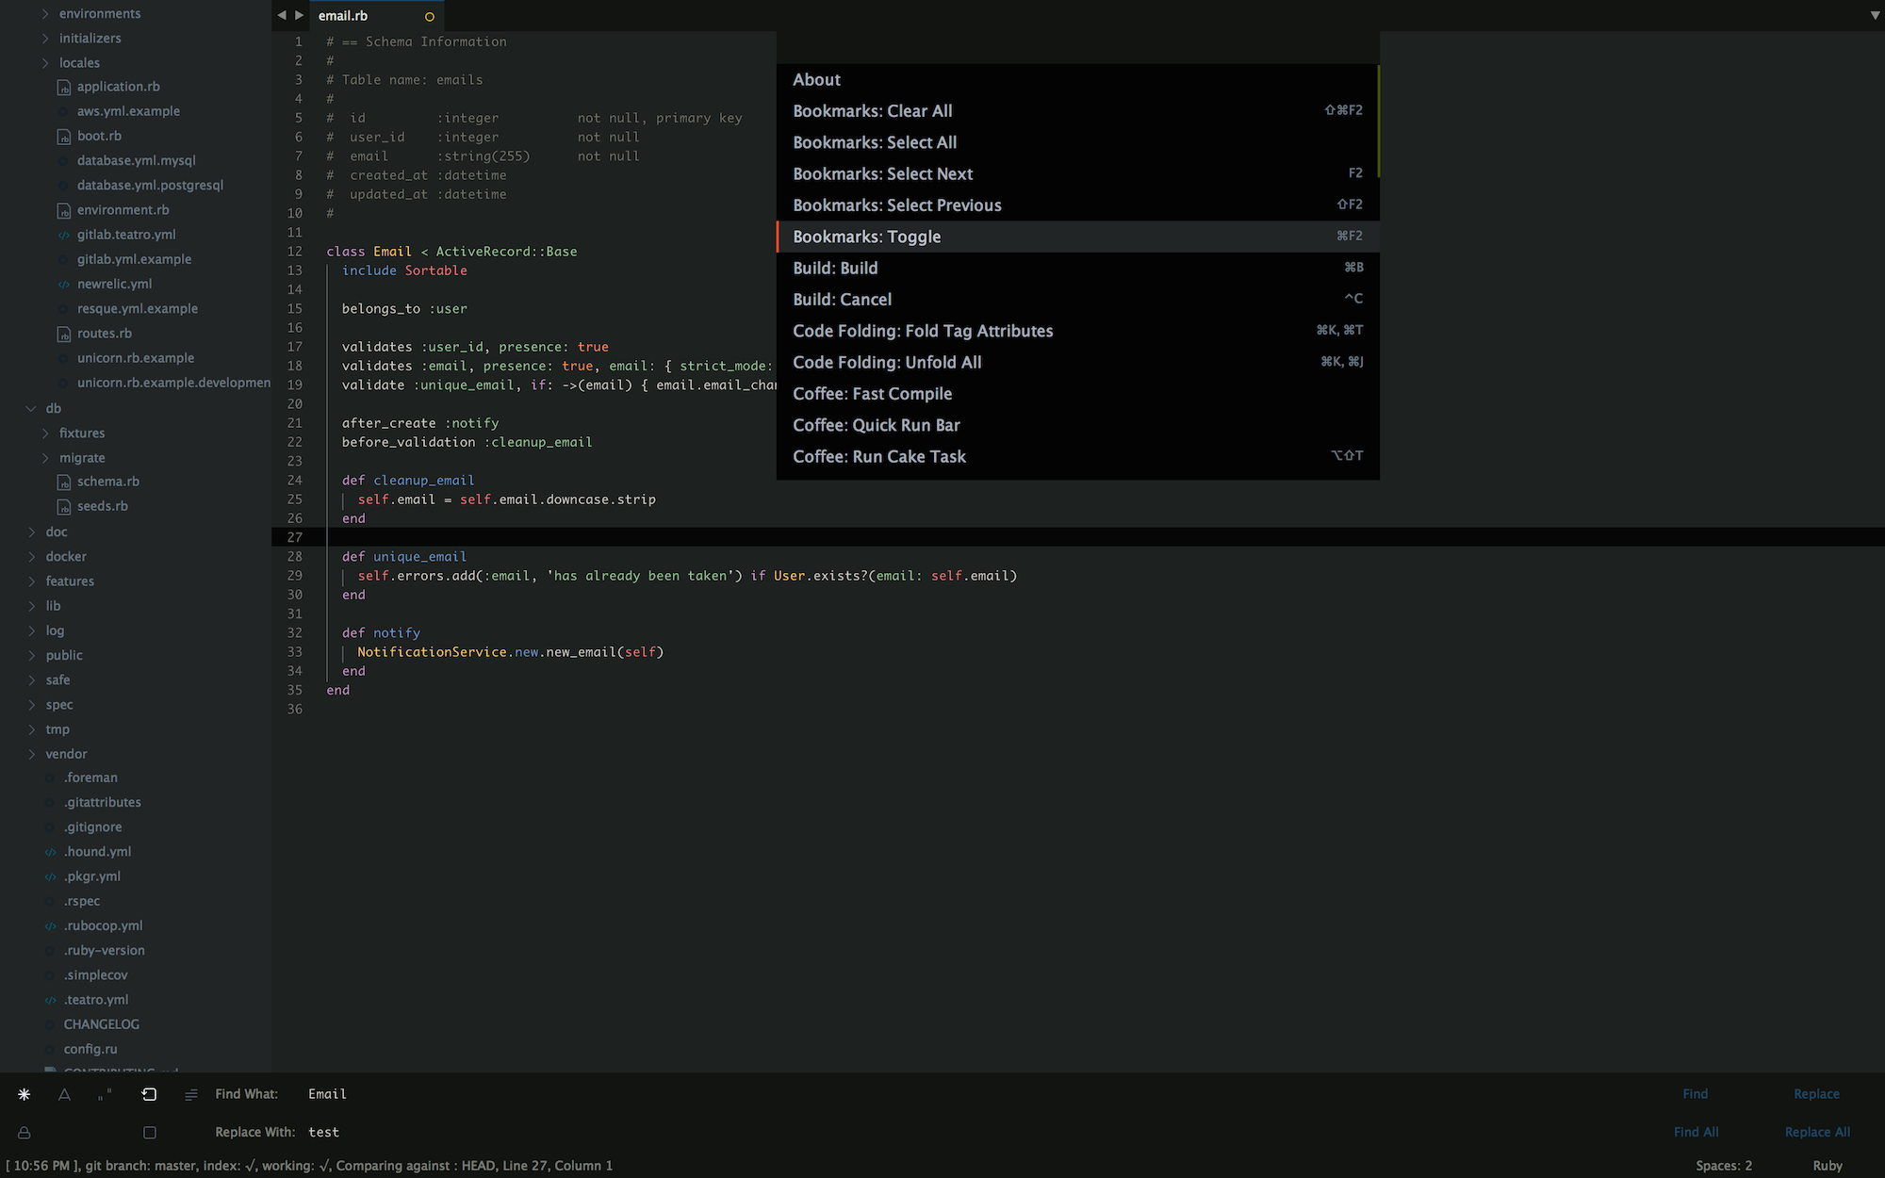Viewport: 1885px width, 1178px height.
Task: Toggle case sensitive search option
Action: tap(64, 1094)
